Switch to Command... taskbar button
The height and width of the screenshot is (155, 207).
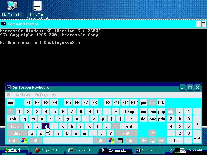pos(115,150)
